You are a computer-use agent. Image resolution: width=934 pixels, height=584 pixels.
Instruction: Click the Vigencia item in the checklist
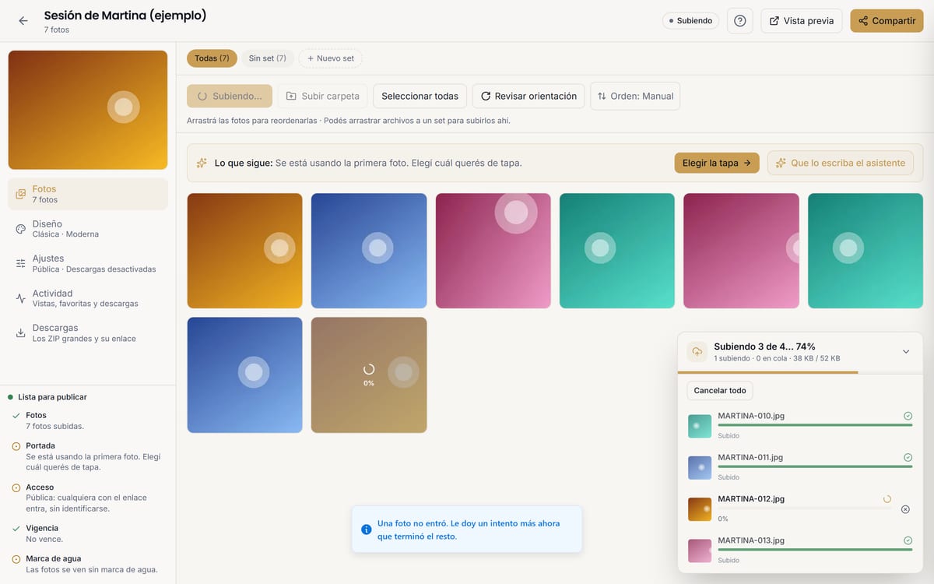click(x=88, y=533)
